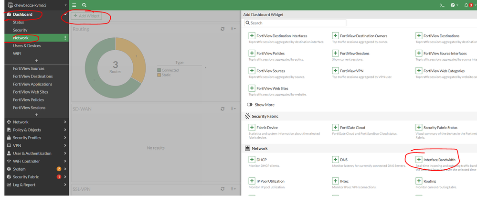This screenshot has height=197, width=477.
Task: Open FortiView Sessions monitor in sidebar
Action: (x=29, y=108)
